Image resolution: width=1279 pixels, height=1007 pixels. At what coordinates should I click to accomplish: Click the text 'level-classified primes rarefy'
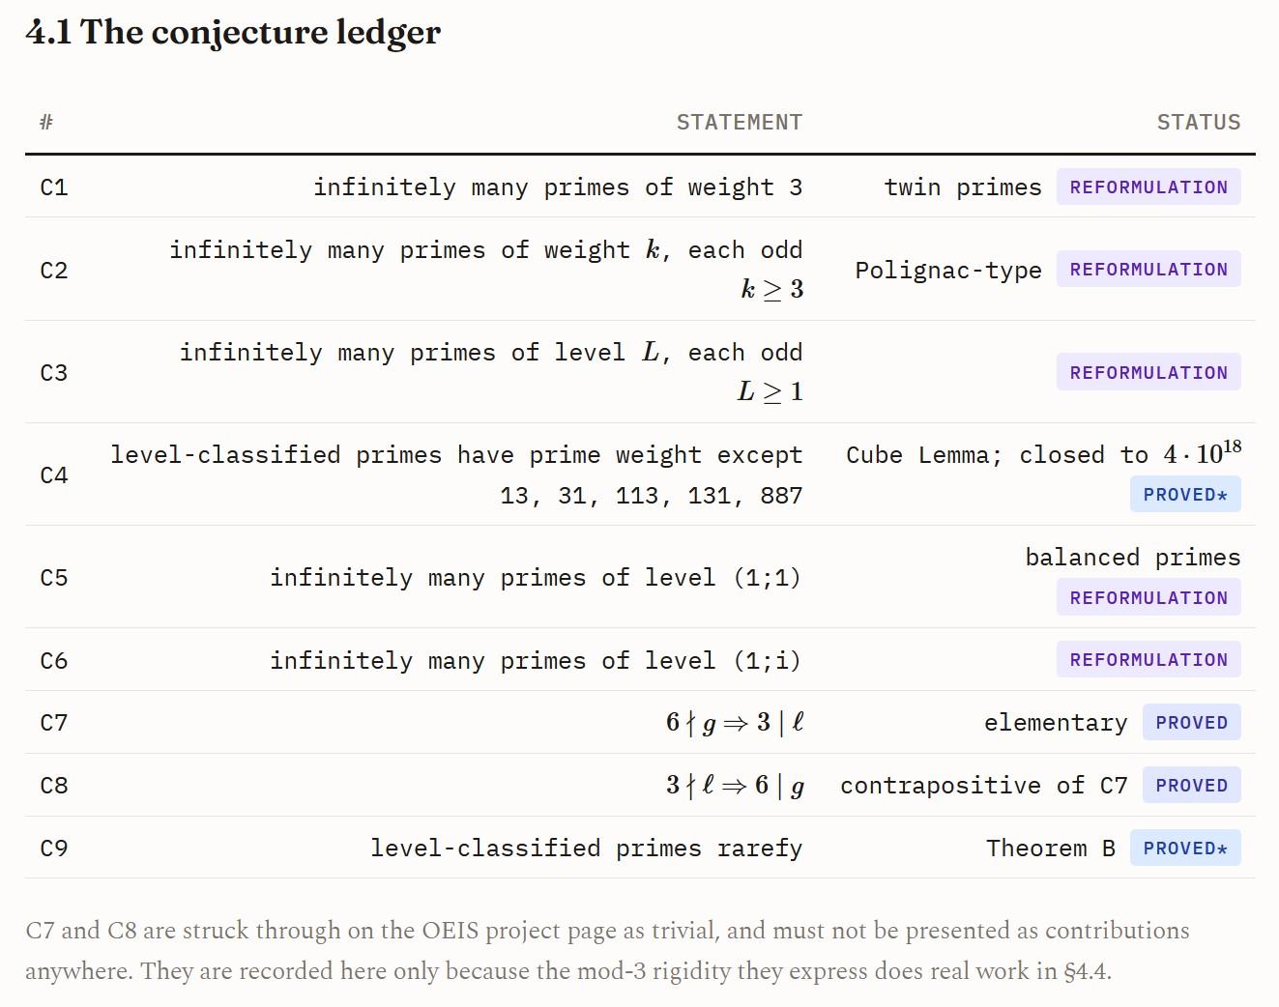(587, 849)
